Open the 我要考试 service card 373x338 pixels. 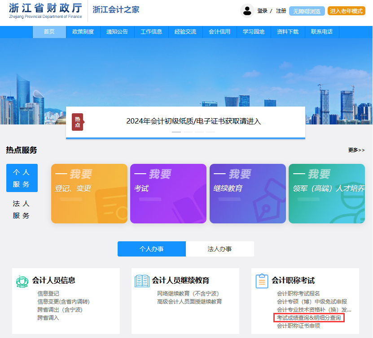(168, 193)
